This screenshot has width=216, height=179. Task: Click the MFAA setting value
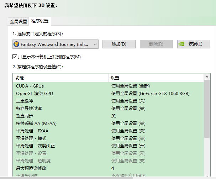pyautogui.click(x=128, y=123)
